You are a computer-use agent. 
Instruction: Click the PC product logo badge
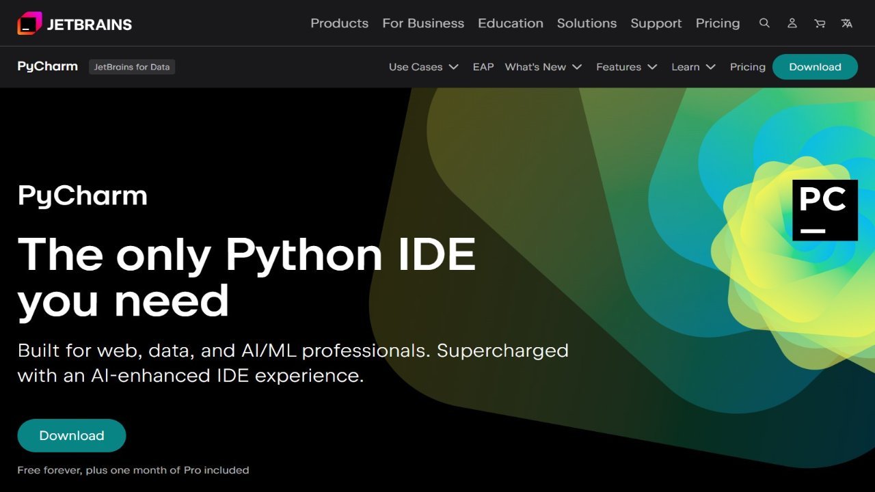[x=825, y=210]
